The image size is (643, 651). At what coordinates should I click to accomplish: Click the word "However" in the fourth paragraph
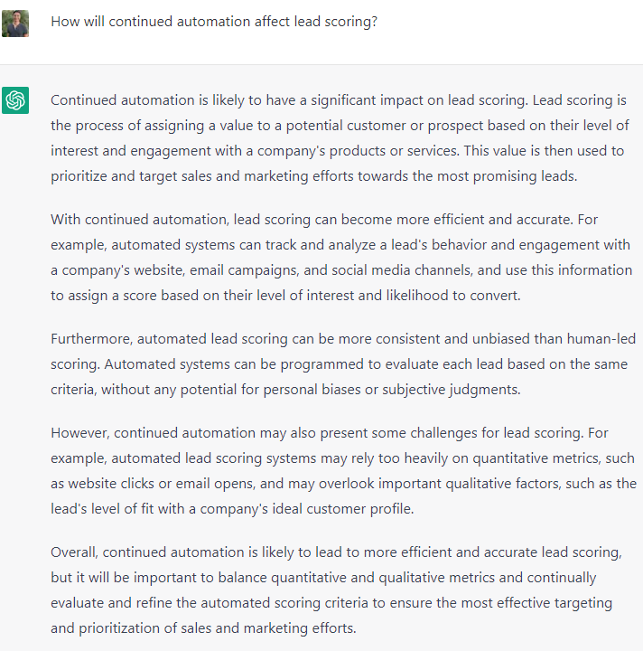coord(78,433)
